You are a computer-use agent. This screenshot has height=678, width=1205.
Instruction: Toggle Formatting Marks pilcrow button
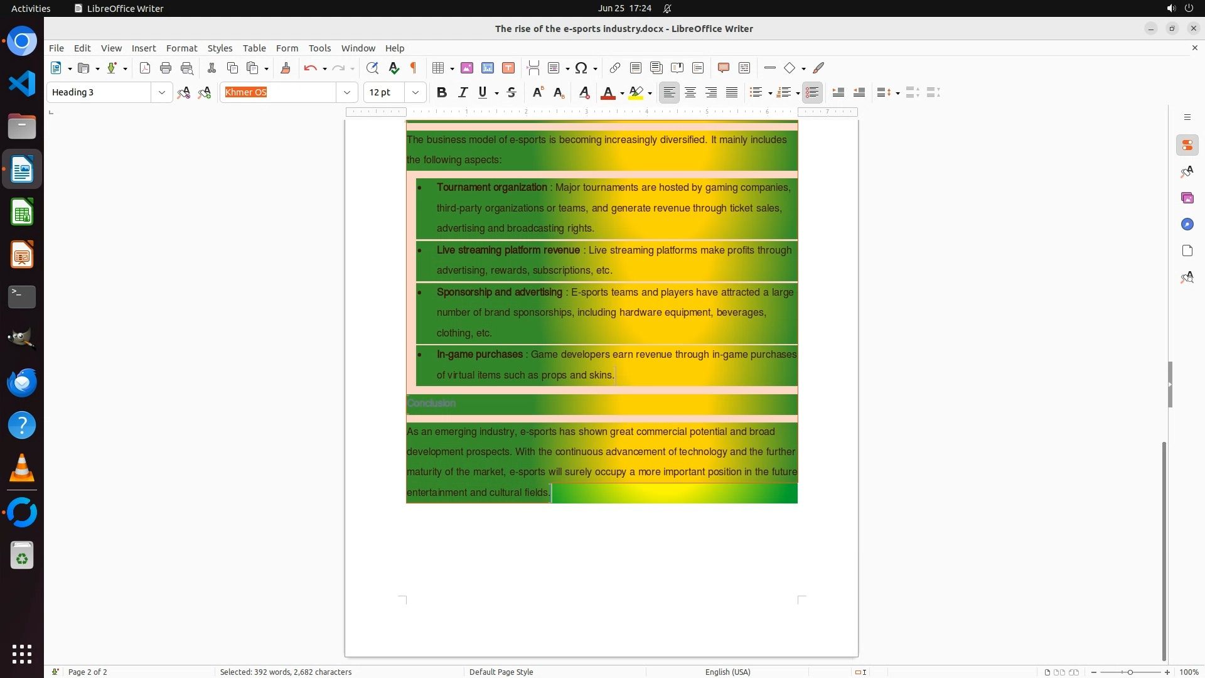[414, 68]
